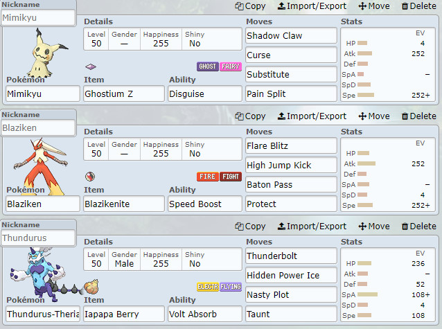The image size is (442, 329).
Task: Copy the Blaziken set
Action: tap(250, 116)
